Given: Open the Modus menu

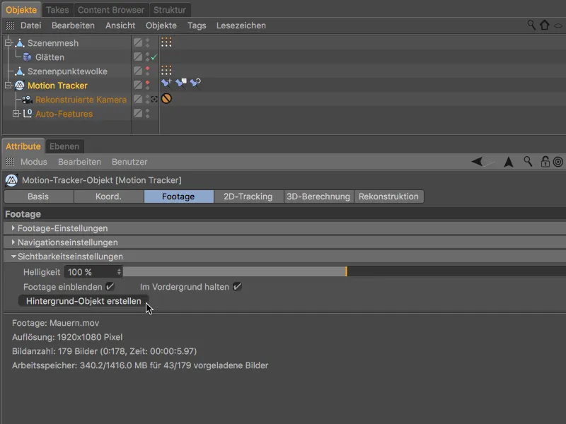Looking at the screenshot, I should point(33,162).
